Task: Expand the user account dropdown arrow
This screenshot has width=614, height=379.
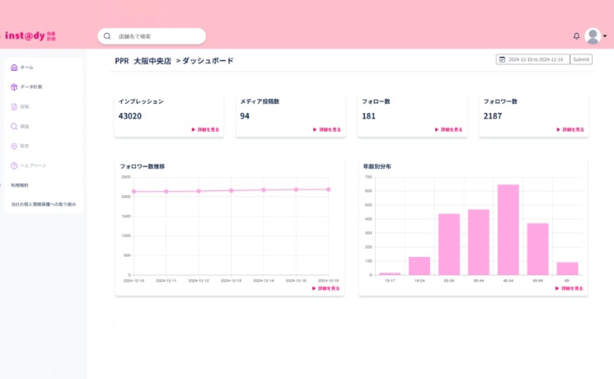Action: click(x=605, y=36)
